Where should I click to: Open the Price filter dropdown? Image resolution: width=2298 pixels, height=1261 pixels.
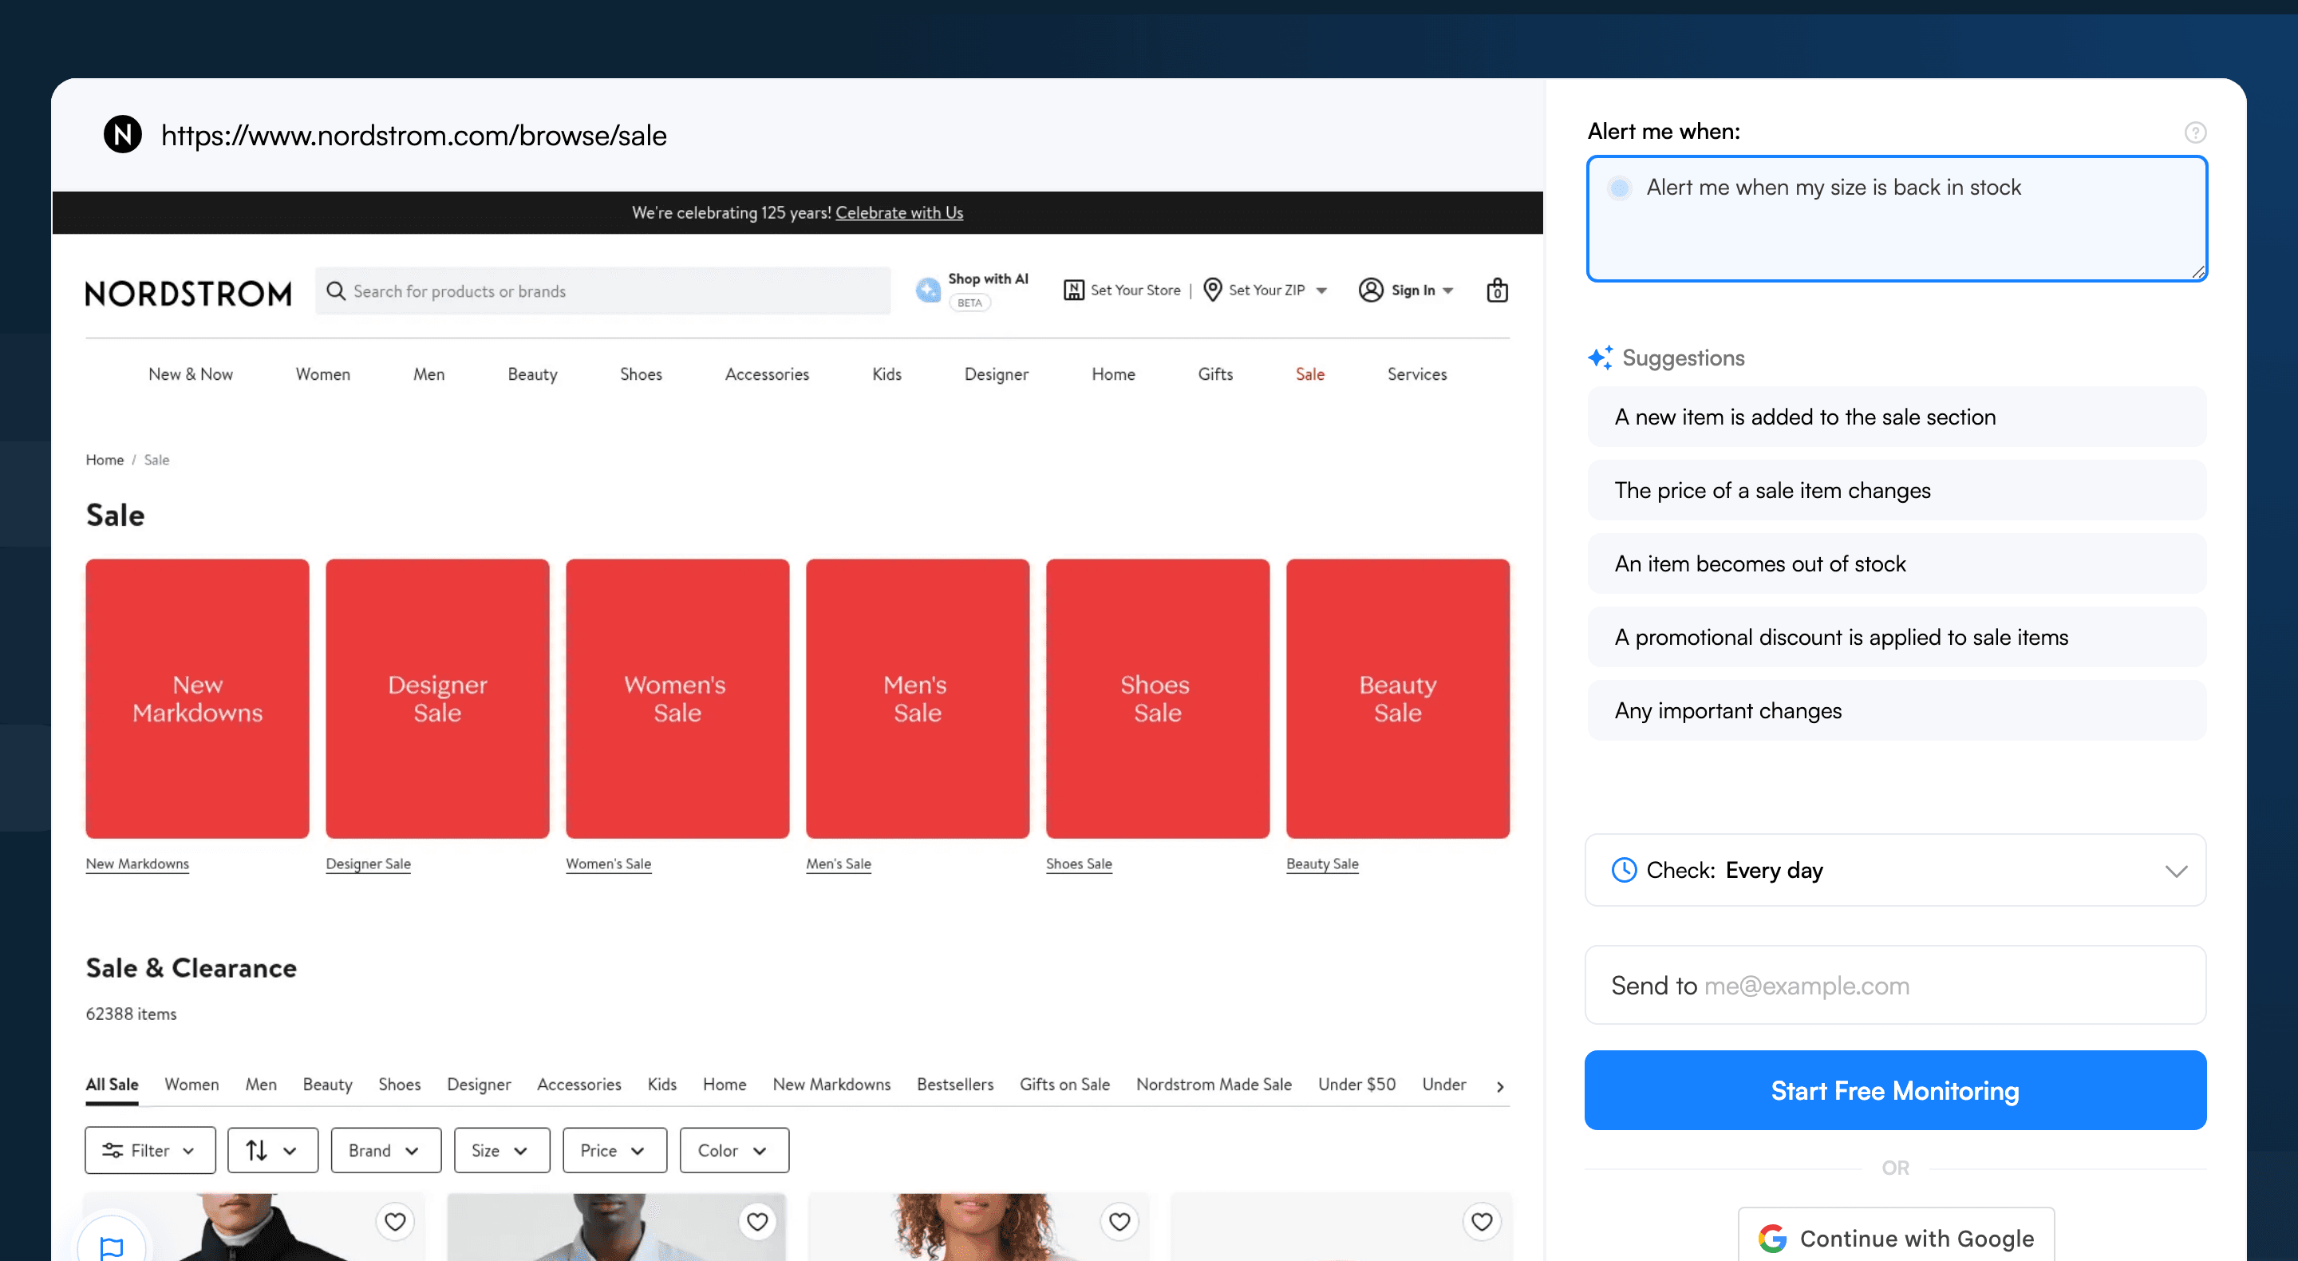pyautogui.click(x=614, y=1150)
